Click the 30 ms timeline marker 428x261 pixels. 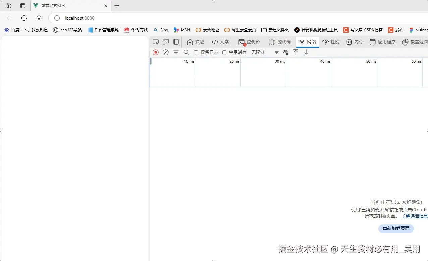pyautogui.click(x=280, y=61)
